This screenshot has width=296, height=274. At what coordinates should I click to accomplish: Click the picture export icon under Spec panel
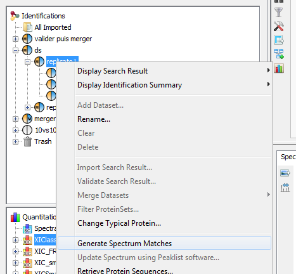[285, 173]
